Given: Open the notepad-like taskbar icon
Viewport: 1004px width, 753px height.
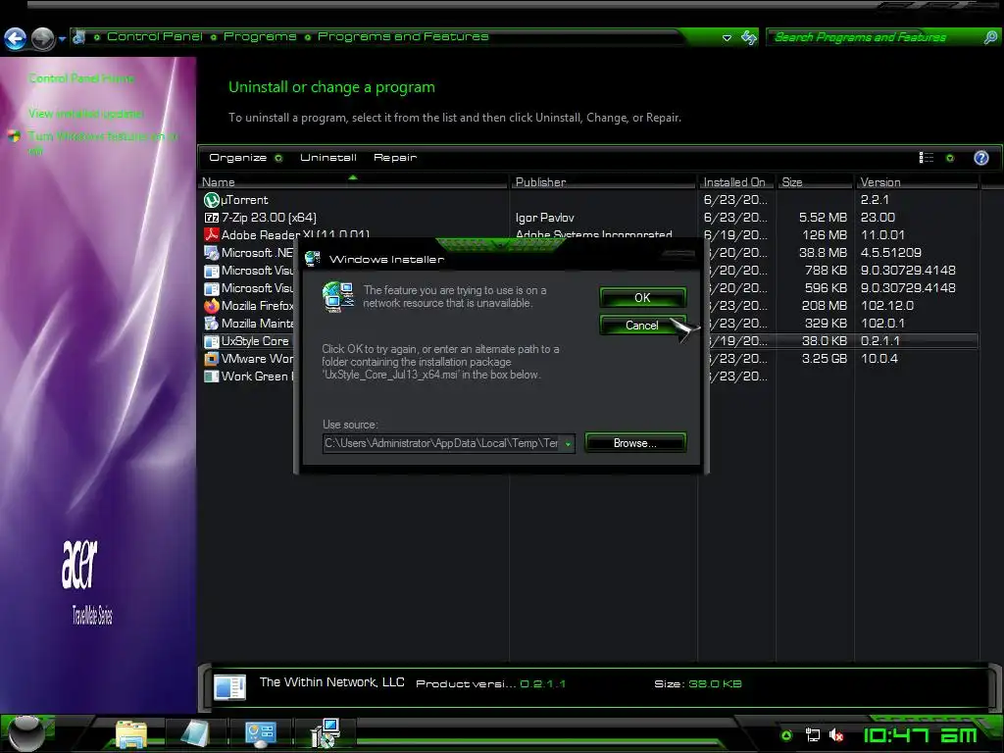Looking at the screenshot, I should point(195,733).
